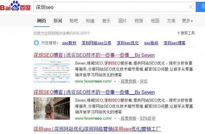Click the 深圳seo优化 suggested link
Image resolution: width=205 pixels, height=134 pixels.
click(127, 43)
